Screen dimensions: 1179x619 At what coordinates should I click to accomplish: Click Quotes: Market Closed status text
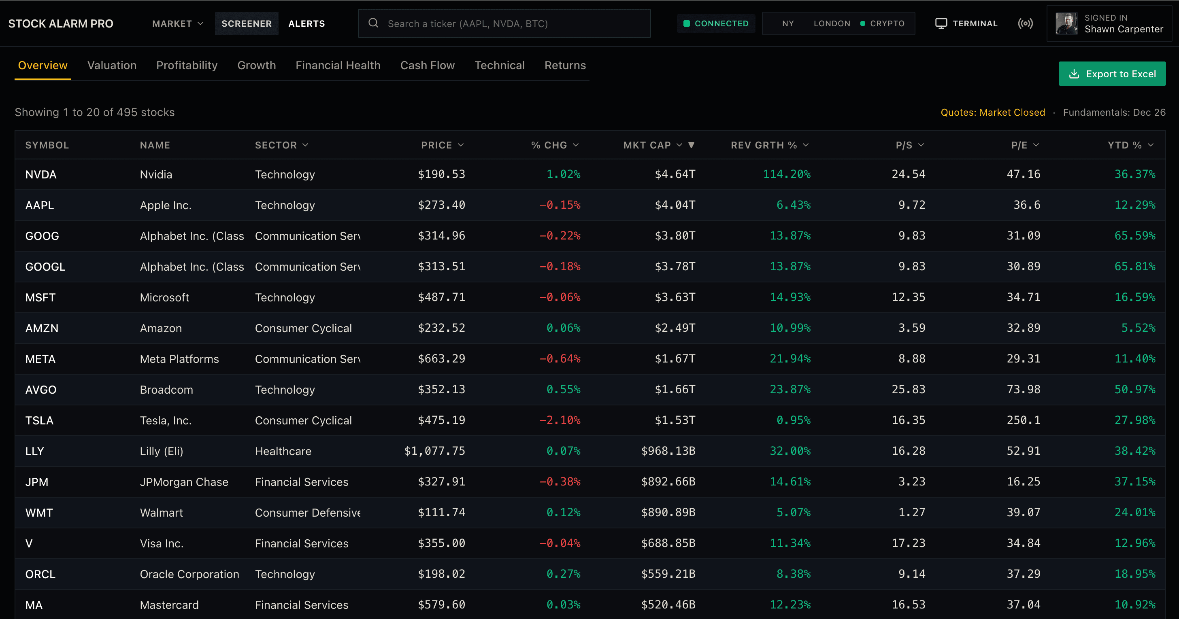click(993, 112)
